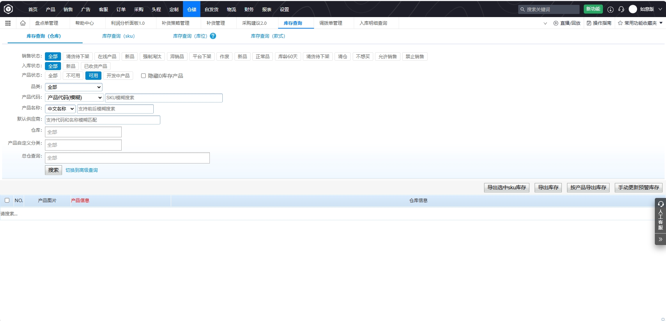
Task: Open headset support icon in top bar
Action: (x=621, y=9)
